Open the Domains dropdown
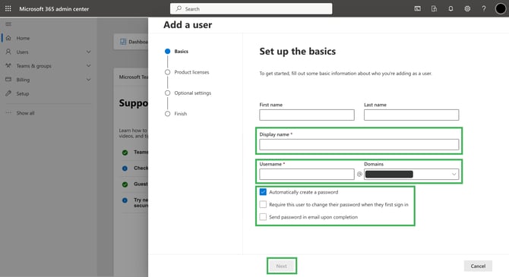The height and width of the screenshot is (277, 509). (411, 175)
